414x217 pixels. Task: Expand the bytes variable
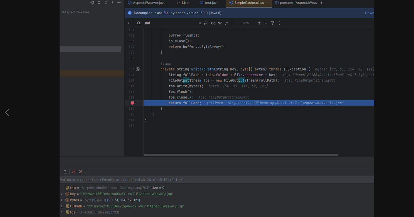point(62,200)
